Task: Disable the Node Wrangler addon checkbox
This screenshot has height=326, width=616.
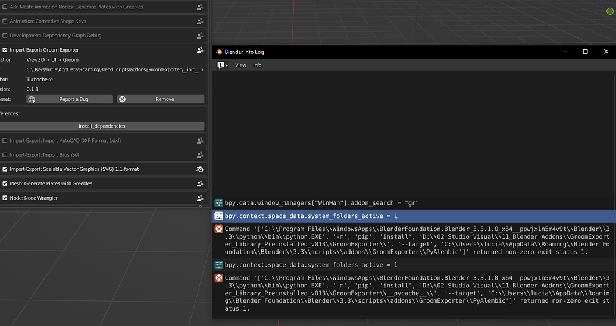Action: (x=5, y=198)
